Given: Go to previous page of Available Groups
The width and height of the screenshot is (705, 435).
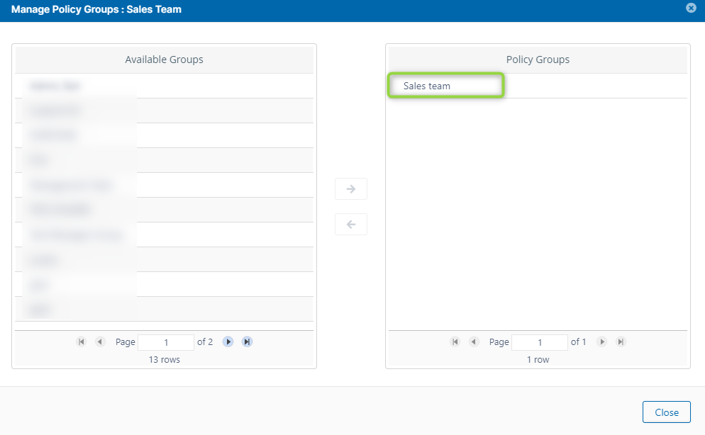Looking at the screenshot, I should (100, 342).
